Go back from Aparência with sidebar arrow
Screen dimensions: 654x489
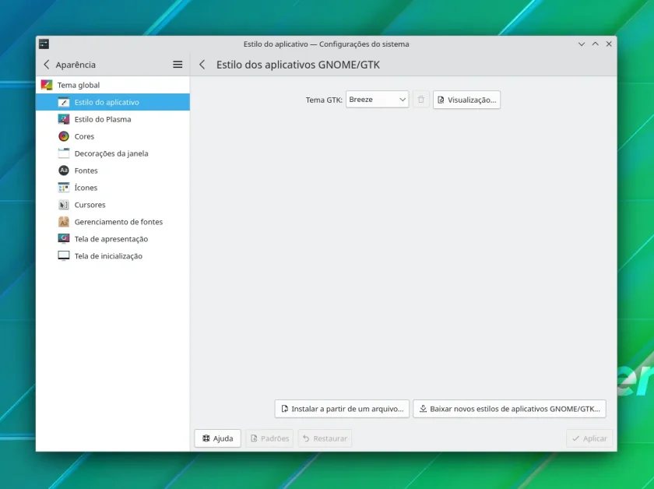[x=46, y=65]
